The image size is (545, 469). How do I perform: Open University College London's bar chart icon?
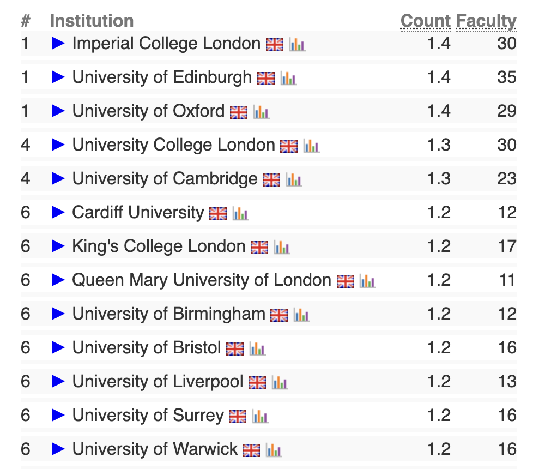[311, 146]
